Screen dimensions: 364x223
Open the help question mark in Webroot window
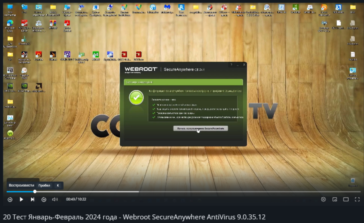point(231,65)
